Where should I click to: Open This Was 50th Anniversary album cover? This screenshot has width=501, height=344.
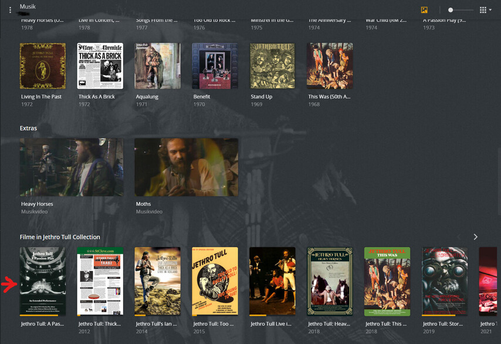point(330,66)
